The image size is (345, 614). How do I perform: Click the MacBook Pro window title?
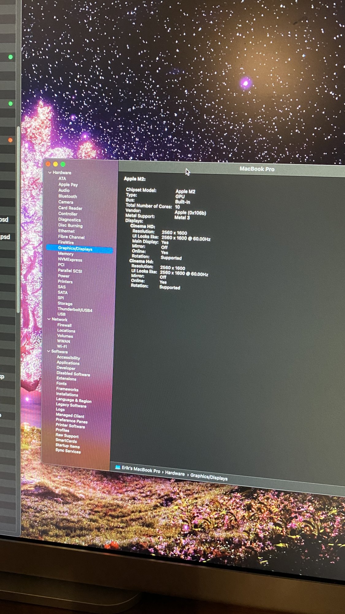click(257, 169)
